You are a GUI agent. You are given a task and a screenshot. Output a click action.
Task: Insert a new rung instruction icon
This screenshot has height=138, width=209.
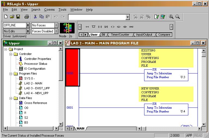click(87, 27)
